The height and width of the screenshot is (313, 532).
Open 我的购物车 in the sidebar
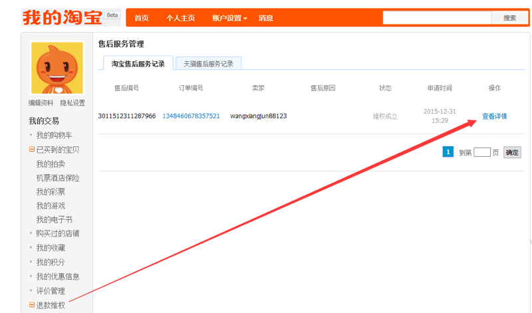[54, 136]
